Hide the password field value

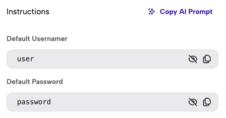click(x=193, y=102)
